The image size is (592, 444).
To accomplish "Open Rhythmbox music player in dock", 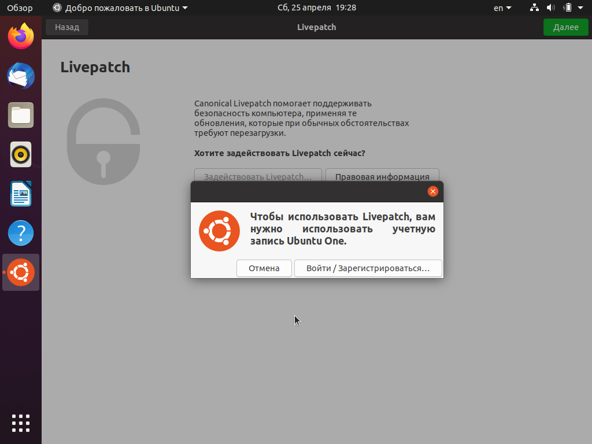I will (x=21, y=154).
